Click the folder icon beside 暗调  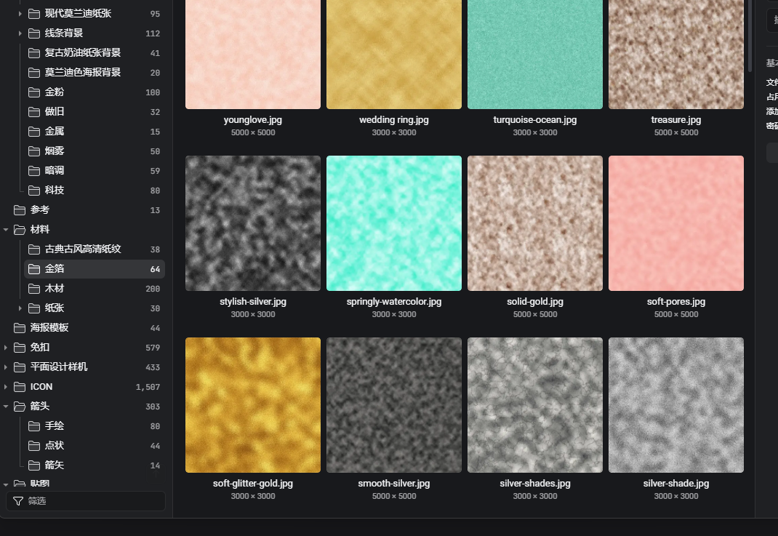coord(34,171)
